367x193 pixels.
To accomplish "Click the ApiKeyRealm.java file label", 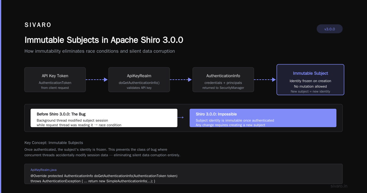I will click(x=43, y=170).
